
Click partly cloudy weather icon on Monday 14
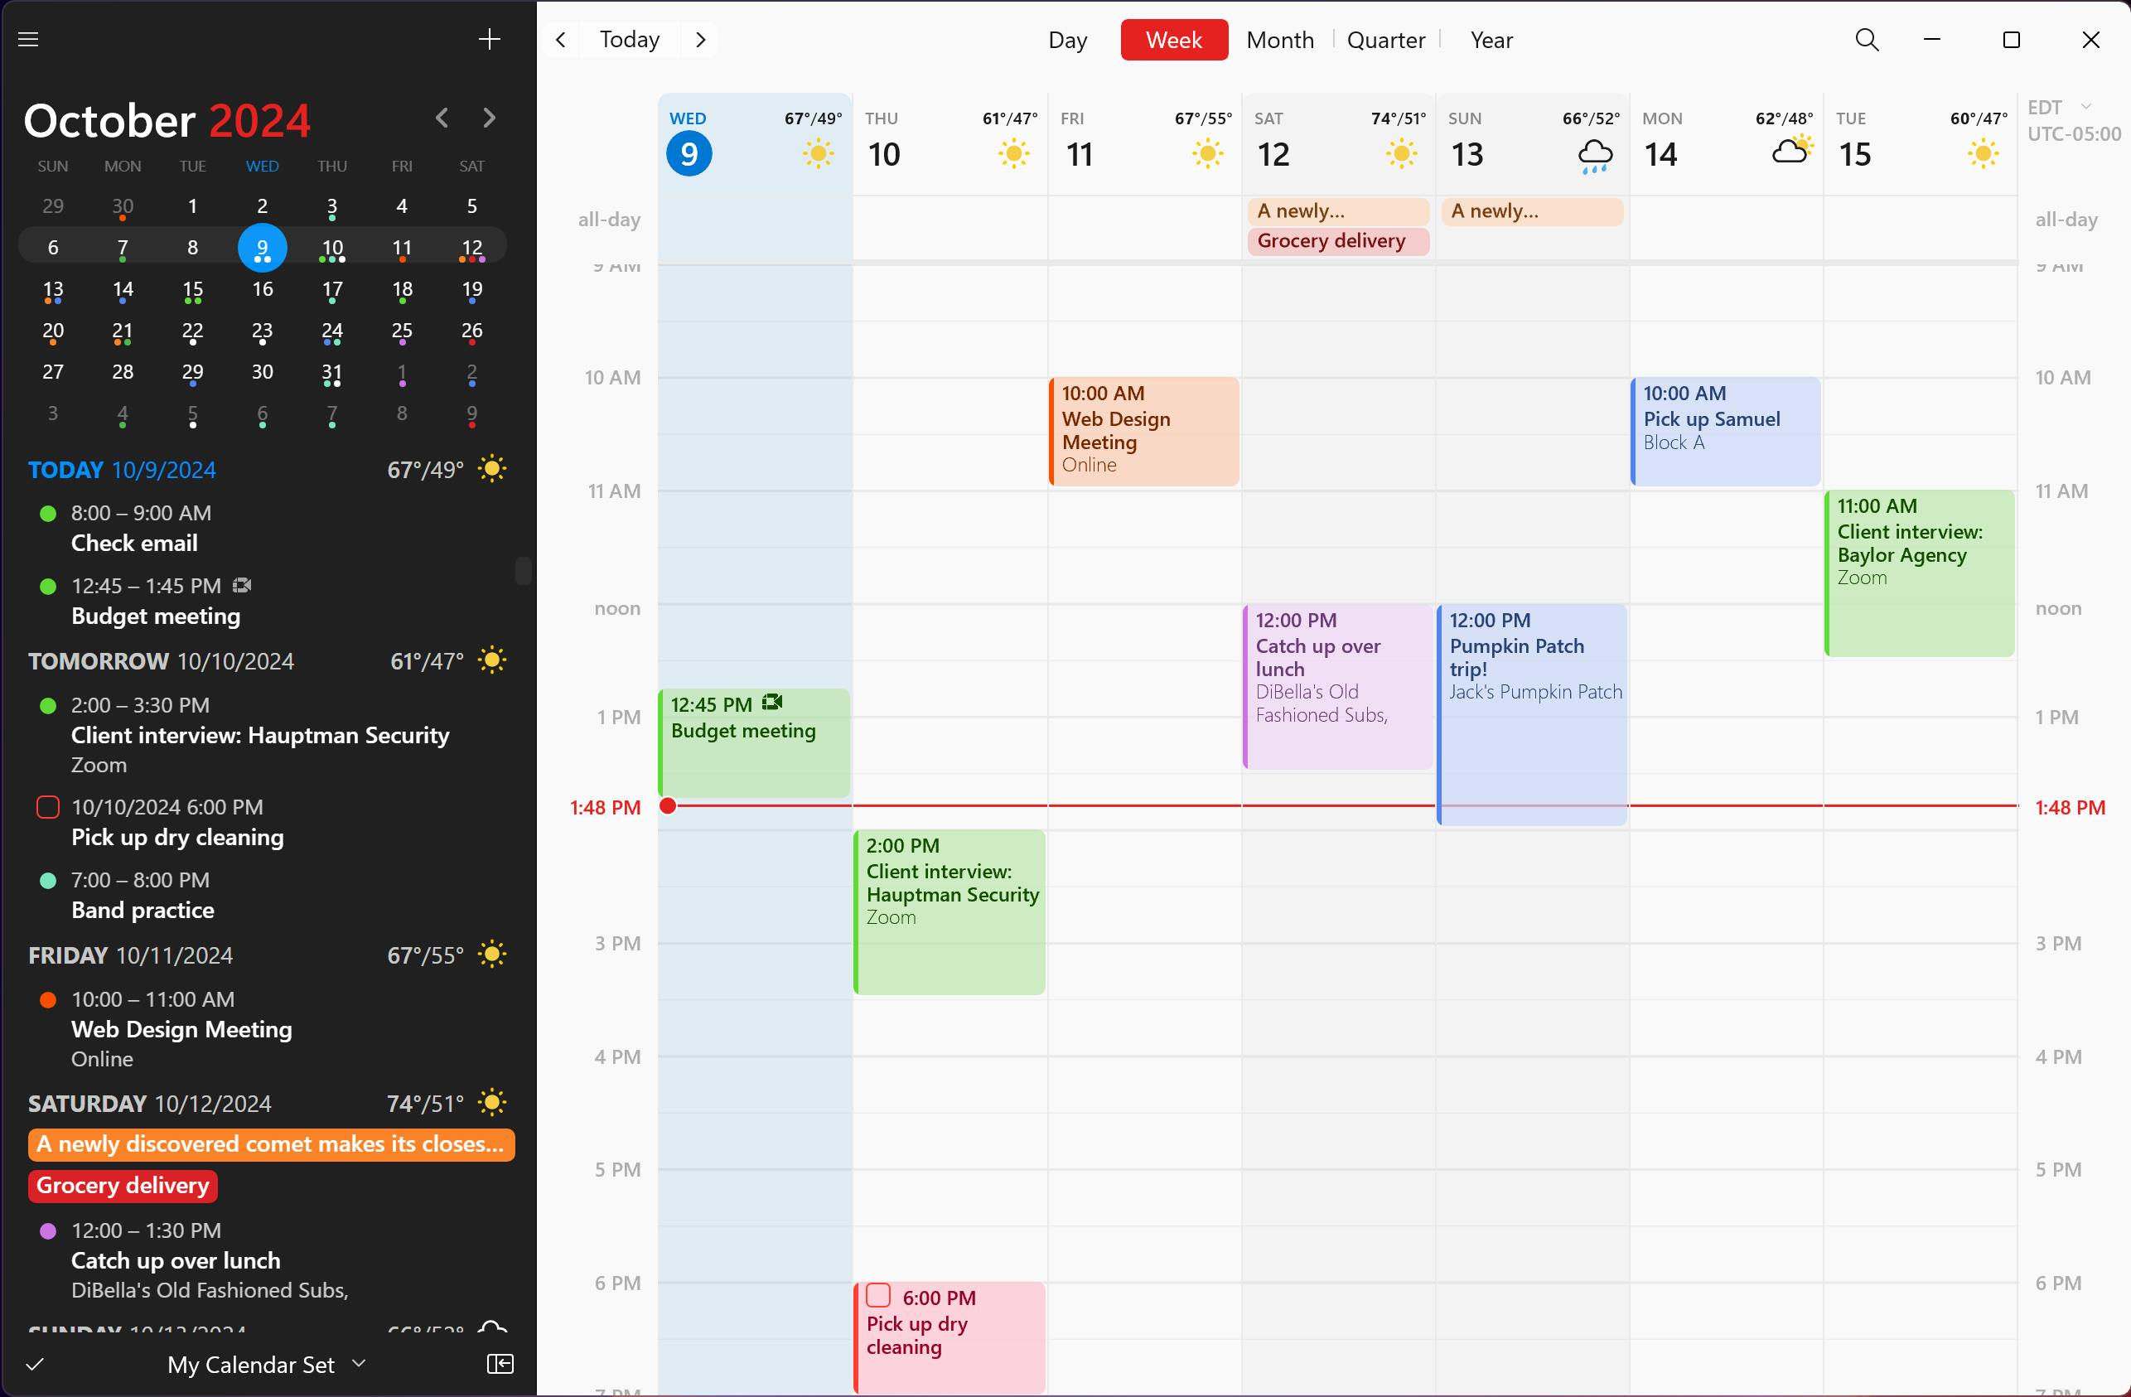click(x=1793, y=151)
